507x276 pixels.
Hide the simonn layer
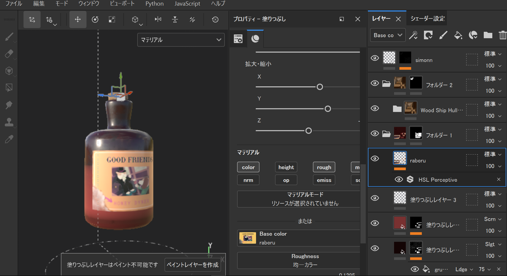pyautogui.click(x=375, y=58)
